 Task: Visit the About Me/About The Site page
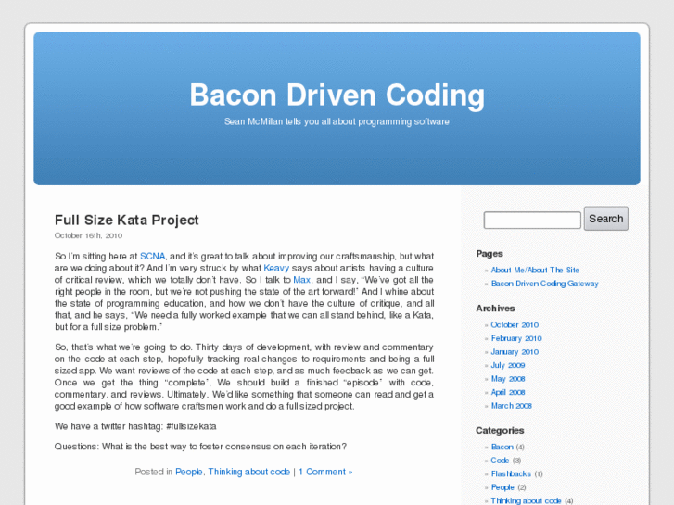[x=535, y=270]
